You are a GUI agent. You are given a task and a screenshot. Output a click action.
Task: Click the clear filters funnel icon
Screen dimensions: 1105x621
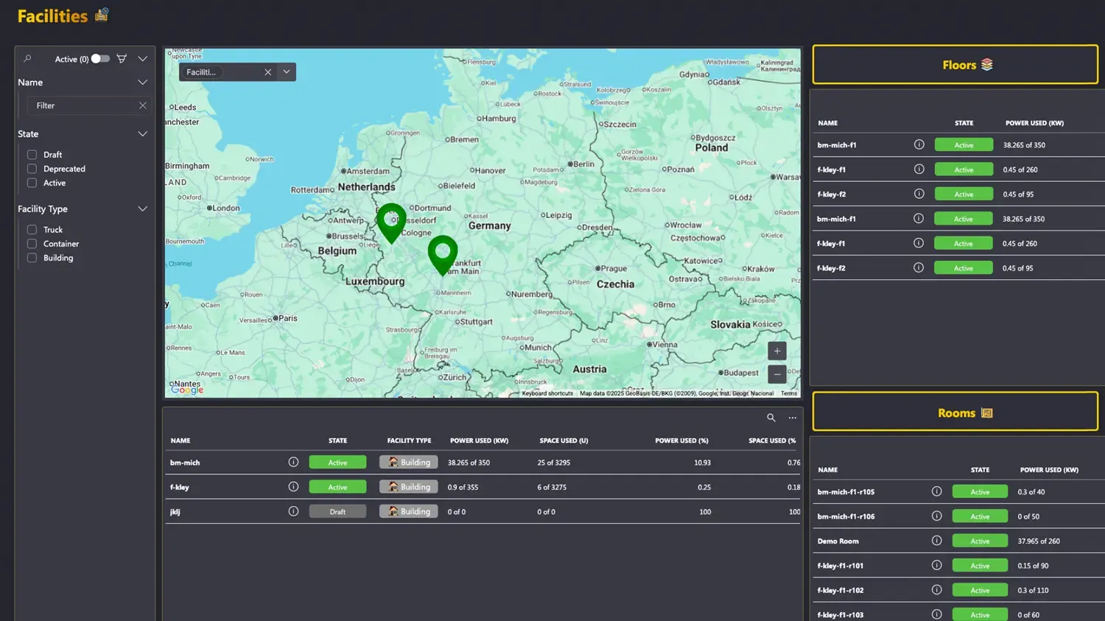tap(122, 59)
